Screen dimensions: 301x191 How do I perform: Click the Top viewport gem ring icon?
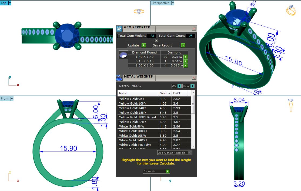[x=139, y=12]
